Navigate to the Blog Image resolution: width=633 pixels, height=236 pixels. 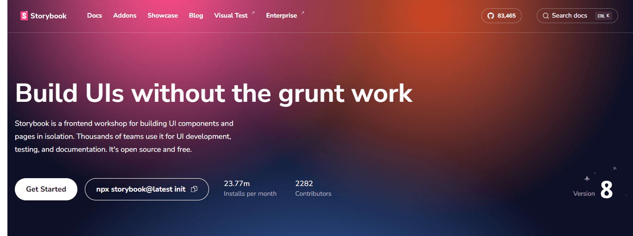click(196, 16)
